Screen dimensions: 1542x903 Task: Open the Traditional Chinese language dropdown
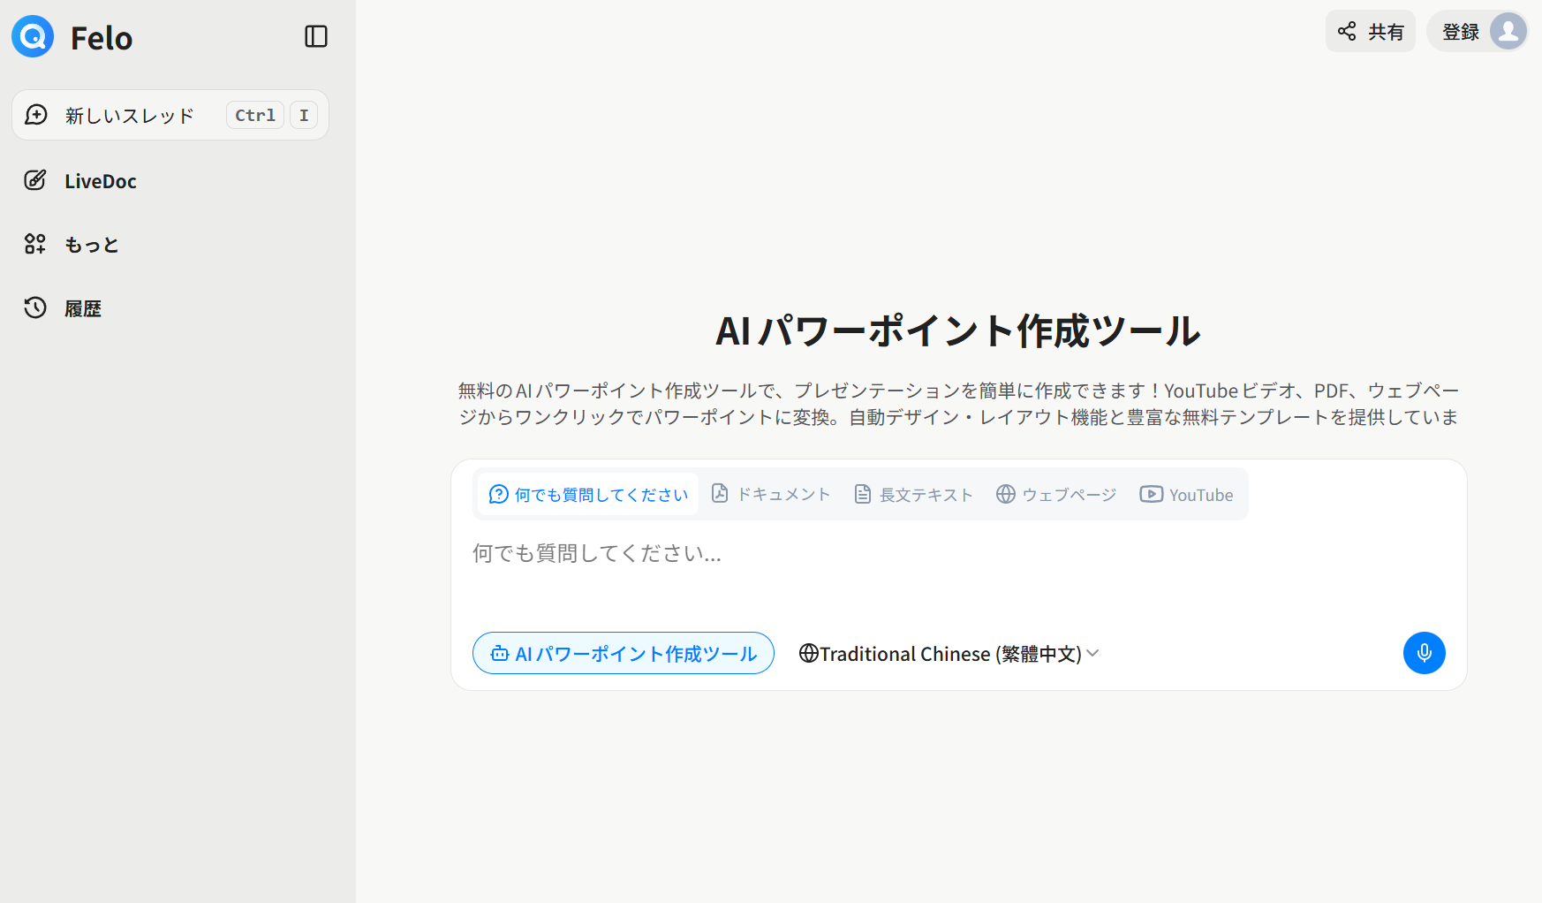click(x=949, y=654)
